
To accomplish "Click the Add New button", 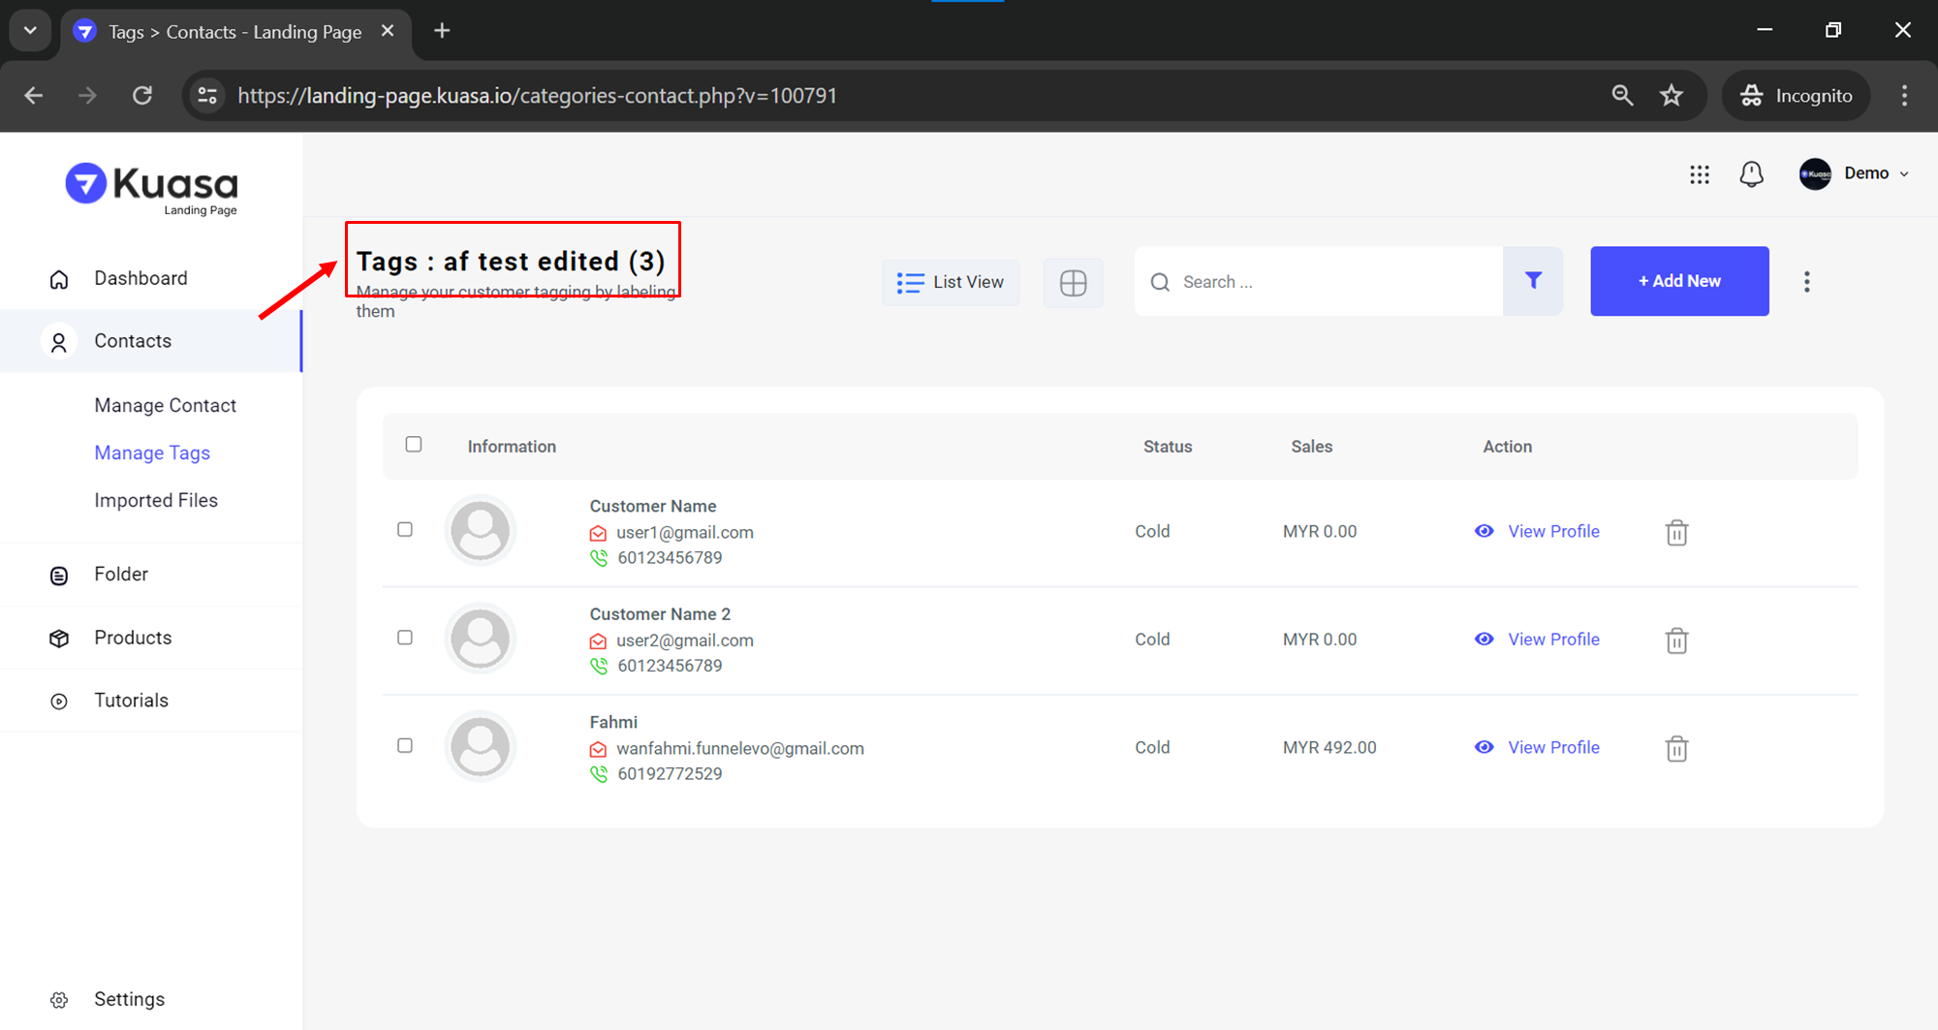I will pos(1678,281).
